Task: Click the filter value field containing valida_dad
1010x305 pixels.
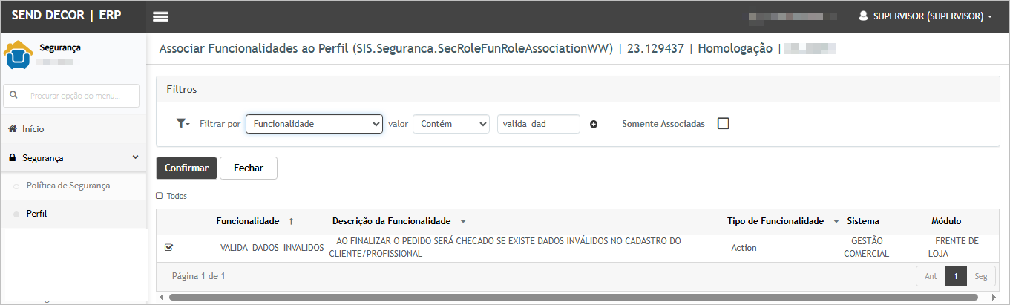Action: click(537, 124)
